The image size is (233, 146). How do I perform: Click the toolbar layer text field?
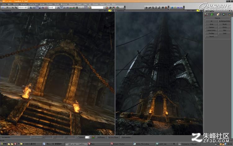coord(97,7)
